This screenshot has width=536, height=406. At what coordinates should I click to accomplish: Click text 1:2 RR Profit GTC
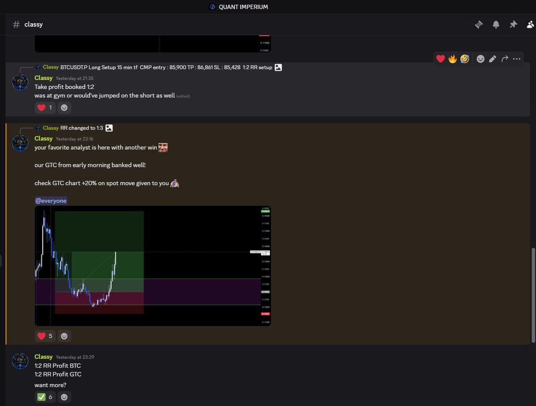point(58,374)
